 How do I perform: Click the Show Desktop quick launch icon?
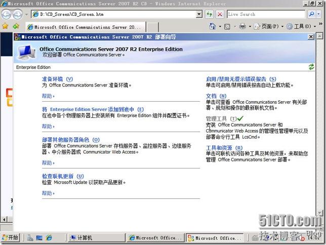pos(39,238)
